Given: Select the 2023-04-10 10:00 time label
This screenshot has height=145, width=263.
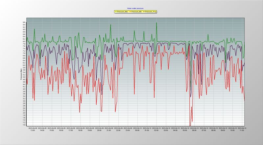Looking at the screenshot, I should coord(232,129).
